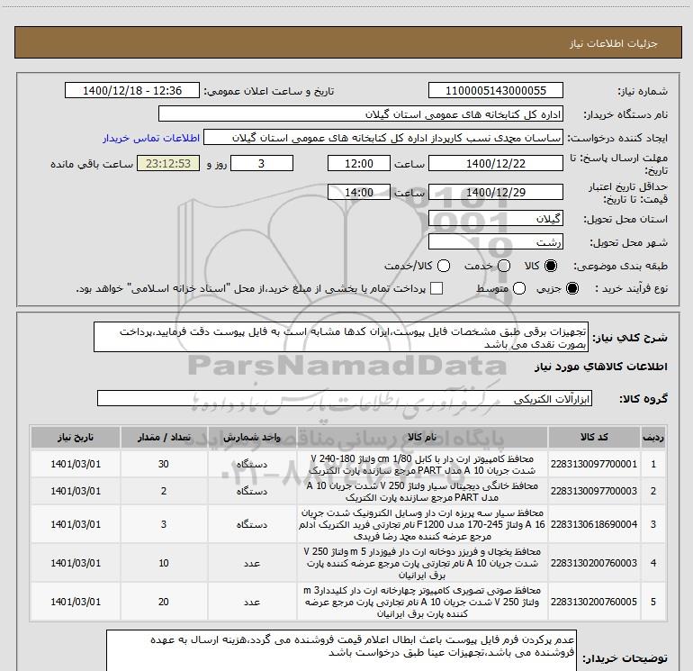This screenshot has width=693, height=671.
Task: Click row 3 product name cell
Action: [x=422, y=524]
